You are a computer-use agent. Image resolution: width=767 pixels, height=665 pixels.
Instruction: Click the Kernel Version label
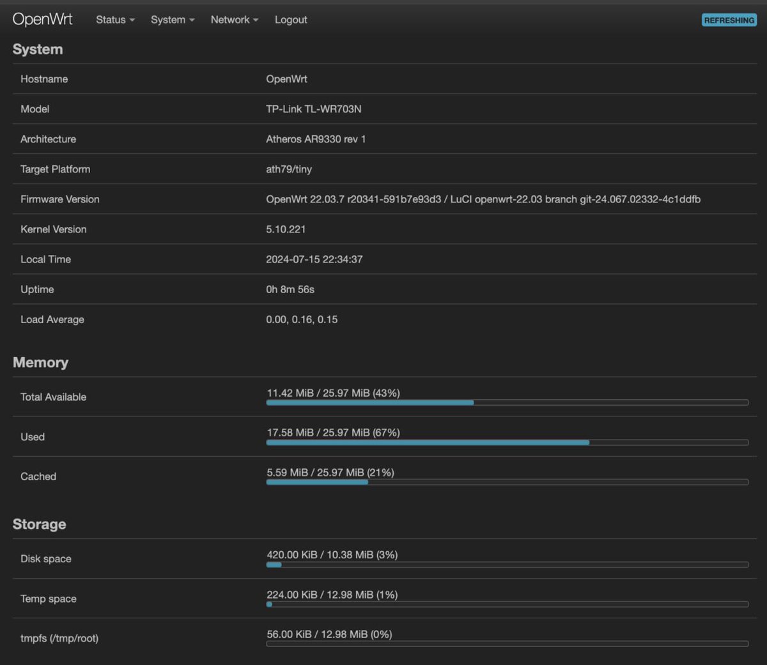pyautogui.click(x=53, y=229)
